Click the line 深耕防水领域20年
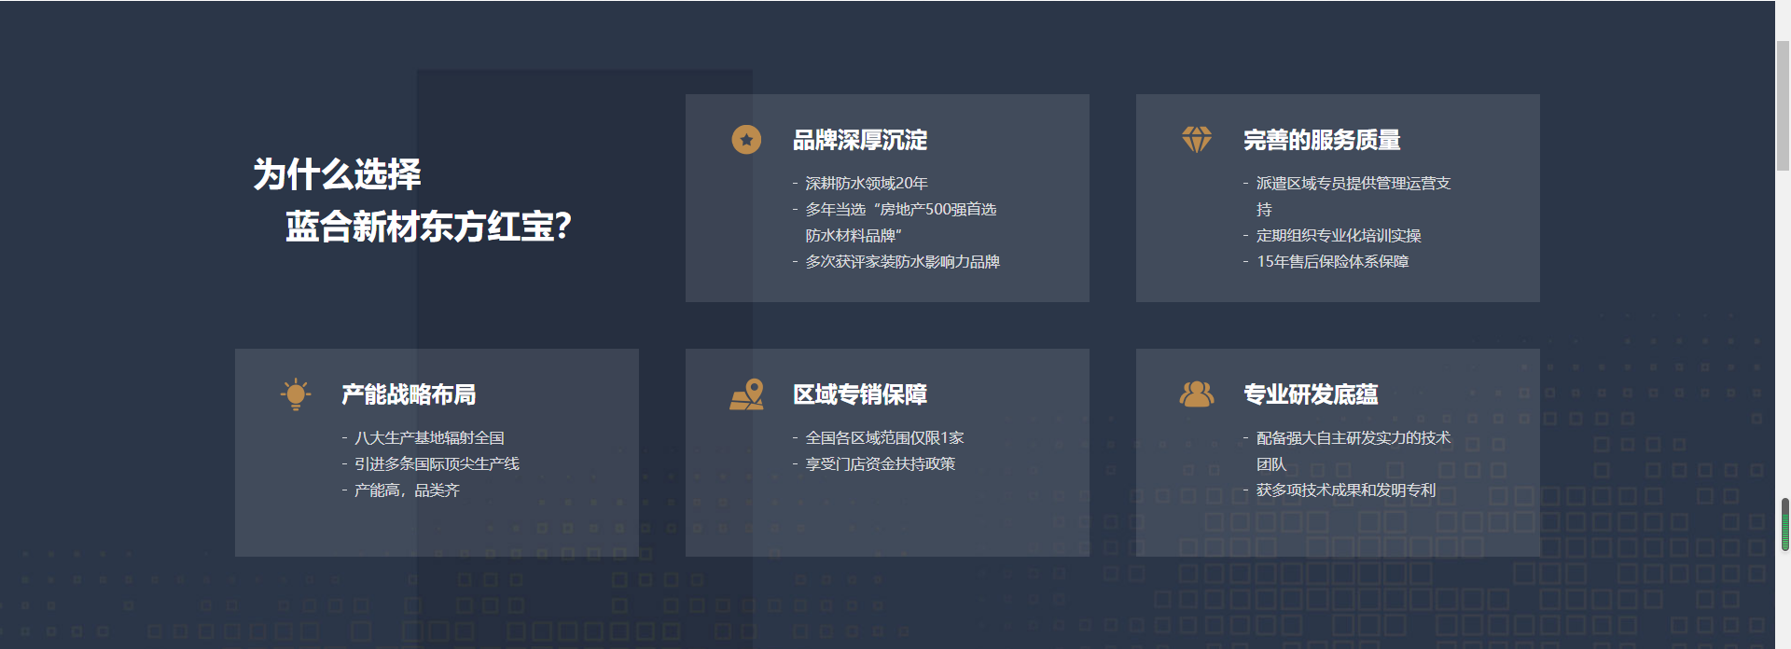 pos(867,184)
